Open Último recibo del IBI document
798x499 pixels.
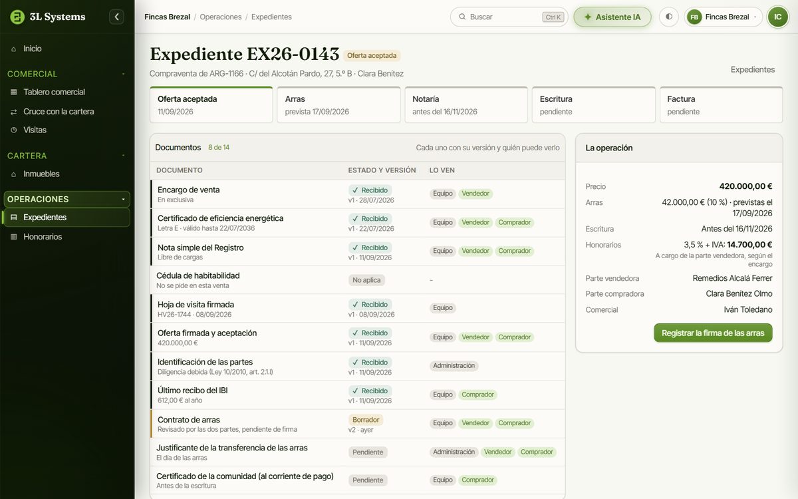(357, 395)
